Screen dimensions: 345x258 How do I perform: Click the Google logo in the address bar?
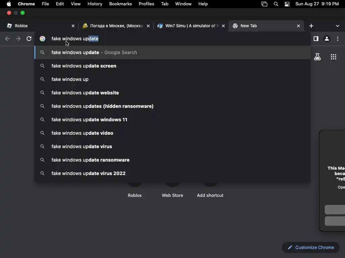pyautogui.click(x=42, y=39)
